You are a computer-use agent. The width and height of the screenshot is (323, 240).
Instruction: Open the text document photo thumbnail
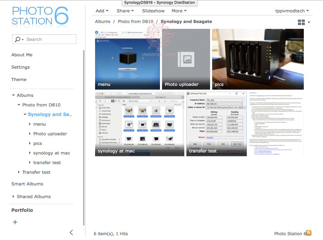(276, 124)
